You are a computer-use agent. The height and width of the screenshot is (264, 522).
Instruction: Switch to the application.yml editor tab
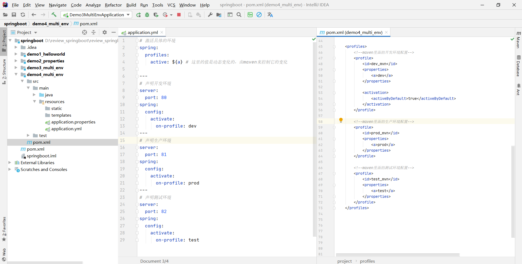click(x=142, y=32)
